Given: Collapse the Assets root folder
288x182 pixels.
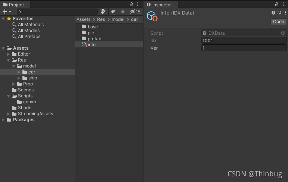Looking at the screenshot, I should click(3, 48).
